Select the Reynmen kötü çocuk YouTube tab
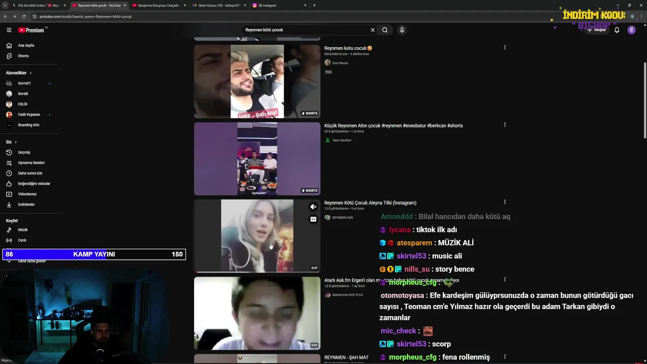Image resolution: width=647 pixels, height=364 pixels. coord(99,5)
